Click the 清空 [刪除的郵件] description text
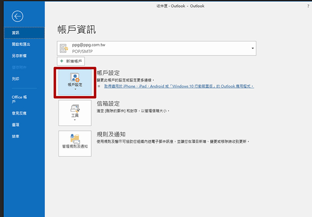312x217 pixels. tap(133, 111)
